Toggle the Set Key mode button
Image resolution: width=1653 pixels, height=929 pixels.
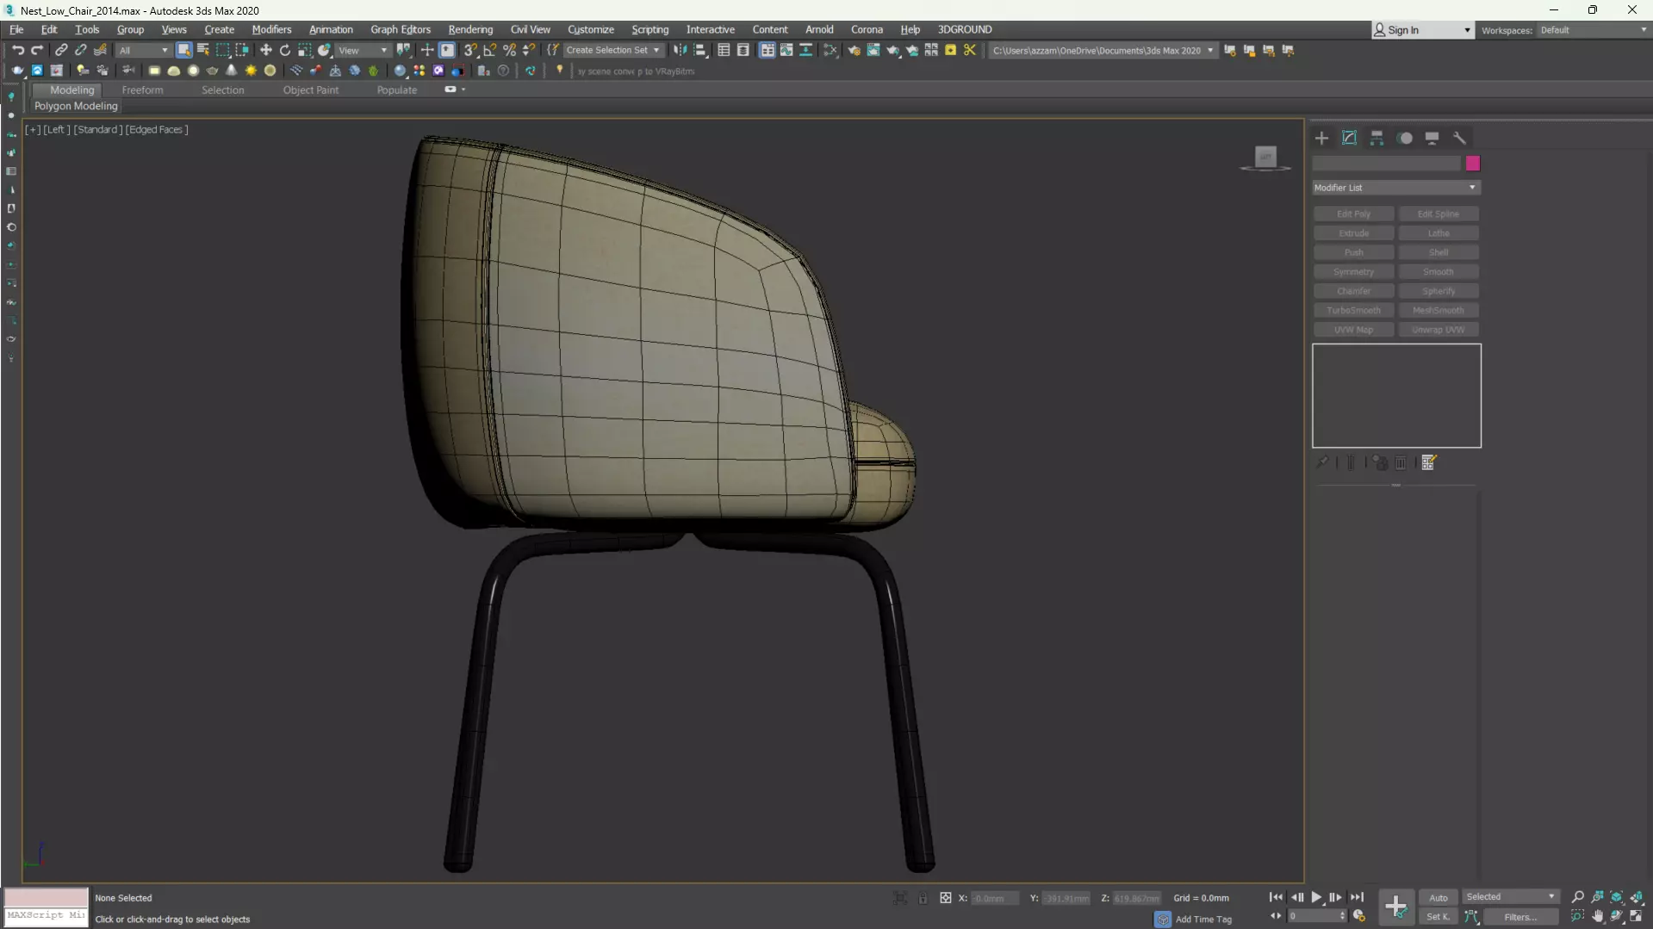1439,917
